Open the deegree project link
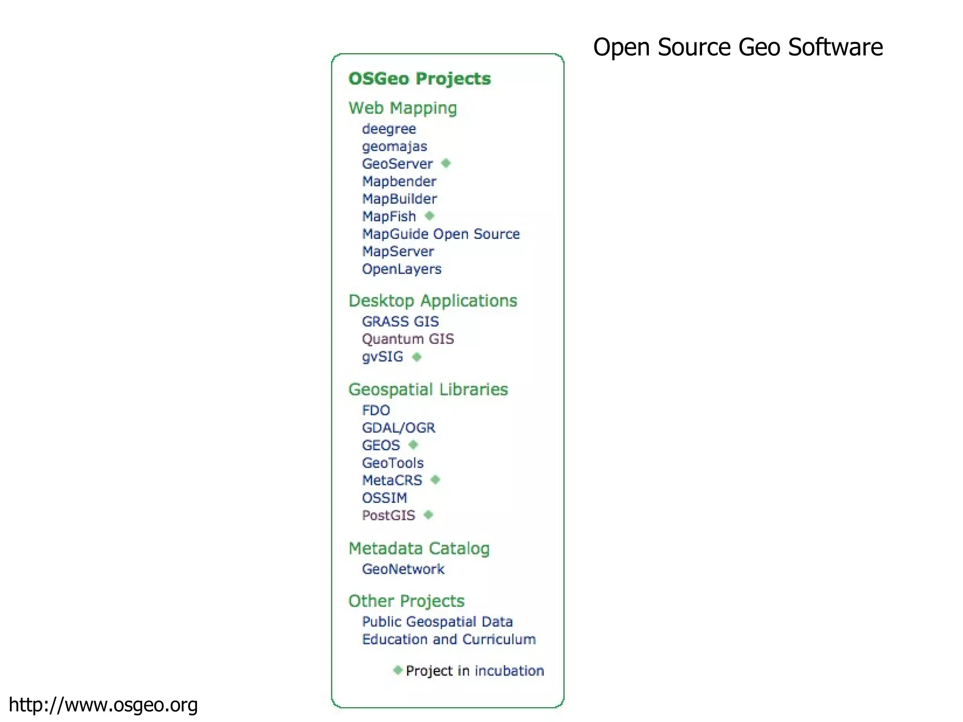Screen dimensions: 963x722 click(x=389, y=129)
